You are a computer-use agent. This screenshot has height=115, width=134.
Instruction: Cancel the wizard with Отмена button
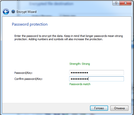coord(119,108)
